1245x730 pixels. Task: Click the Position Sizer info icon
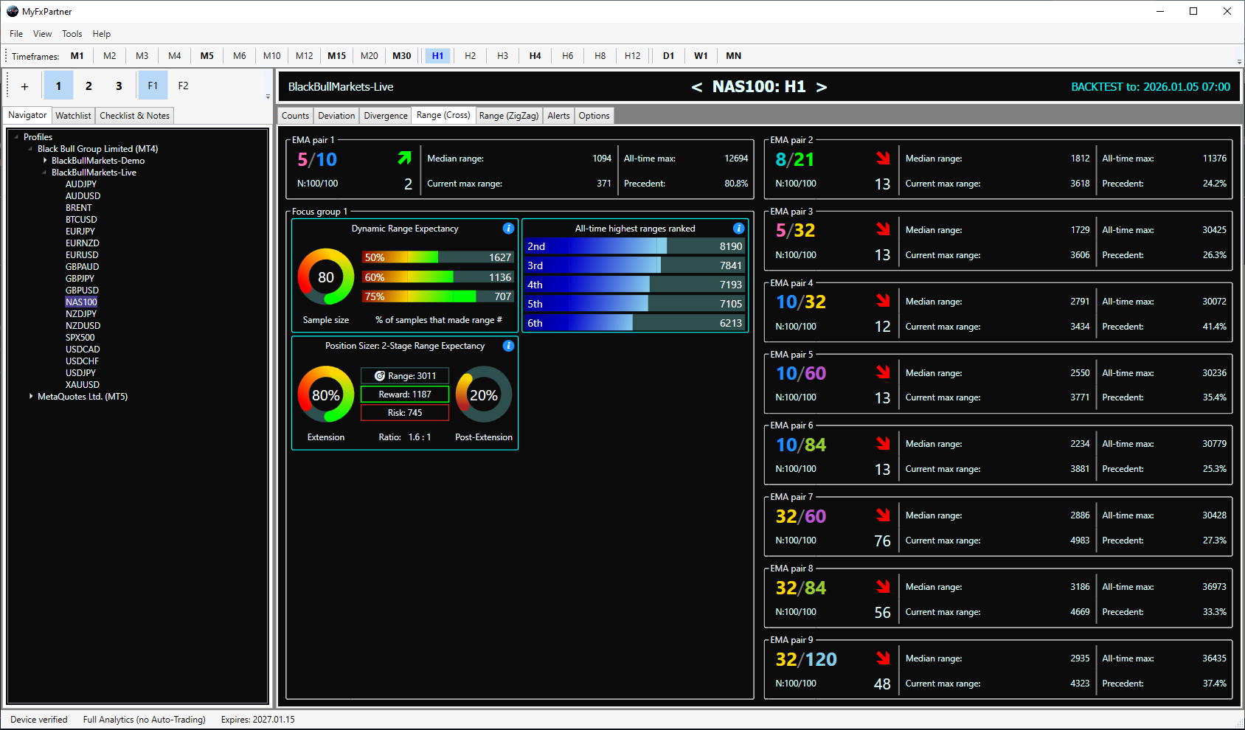click(508, 346)
